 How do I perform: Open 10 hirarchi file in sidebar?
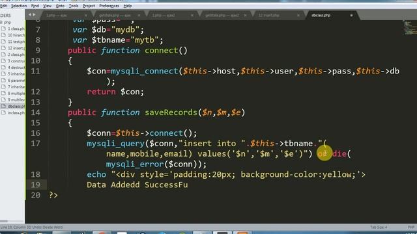(16, 35)
